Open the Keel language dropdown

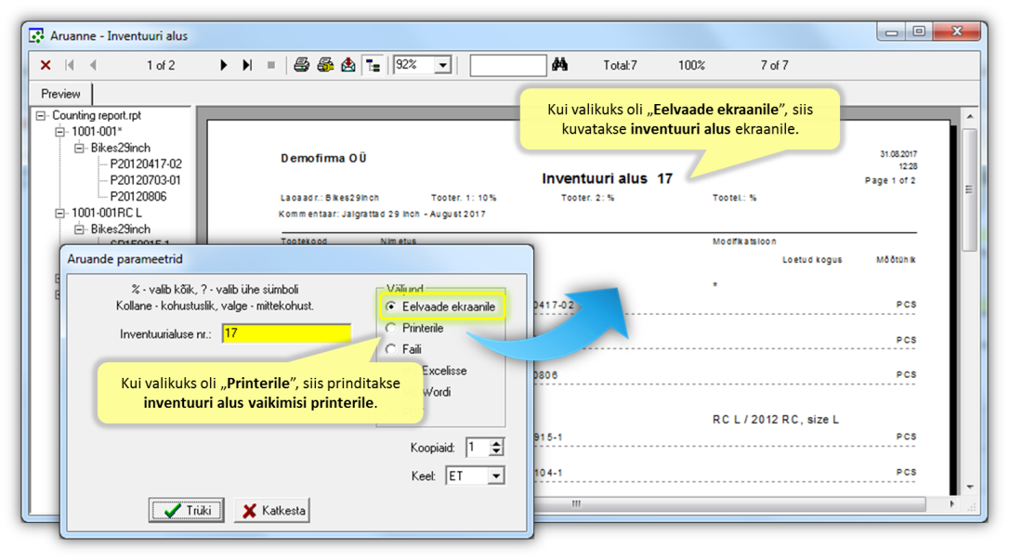[x=496, y=475]
